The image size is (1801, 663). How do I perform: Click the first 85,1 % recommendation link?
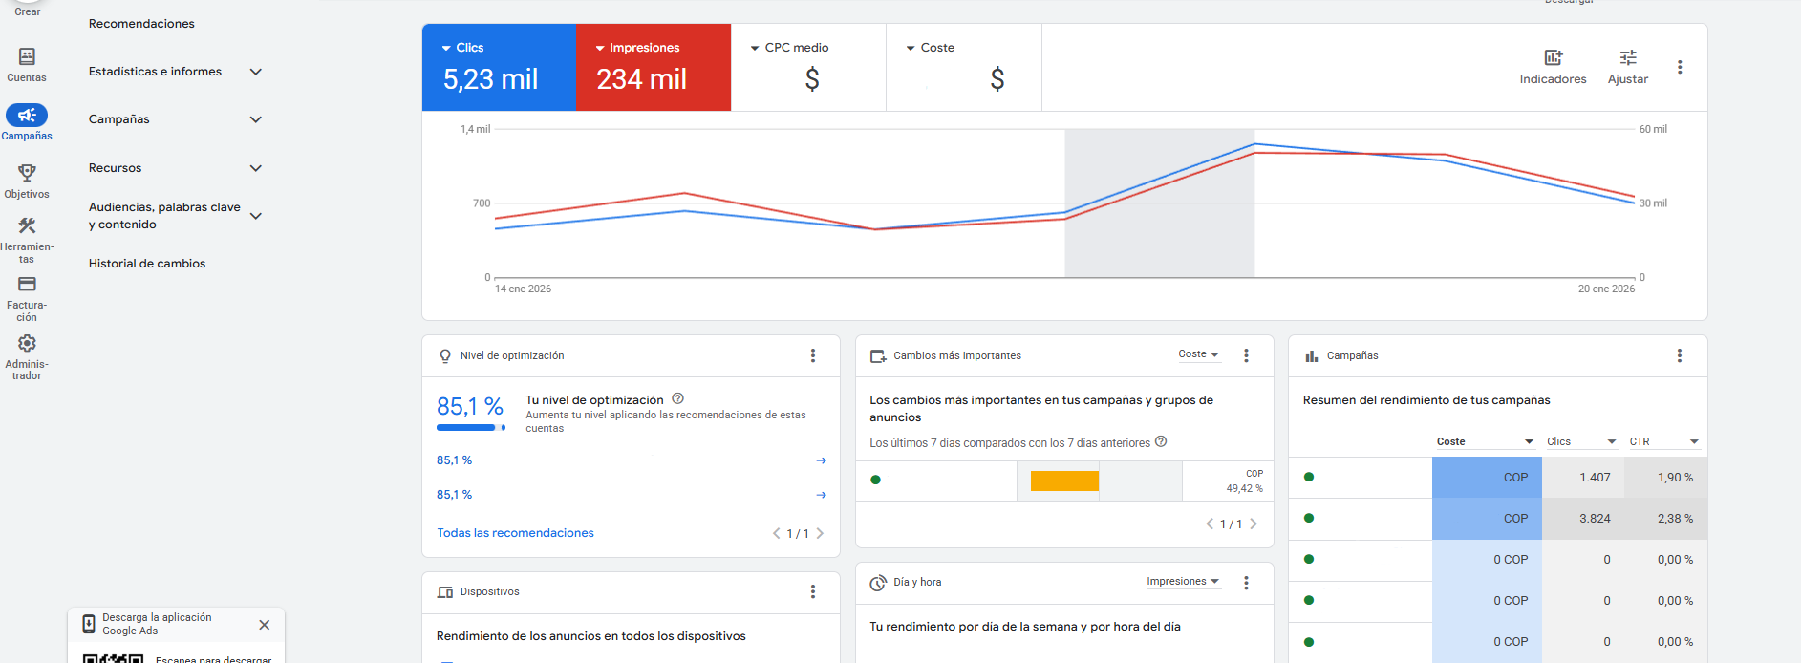[x=455, y=460]
